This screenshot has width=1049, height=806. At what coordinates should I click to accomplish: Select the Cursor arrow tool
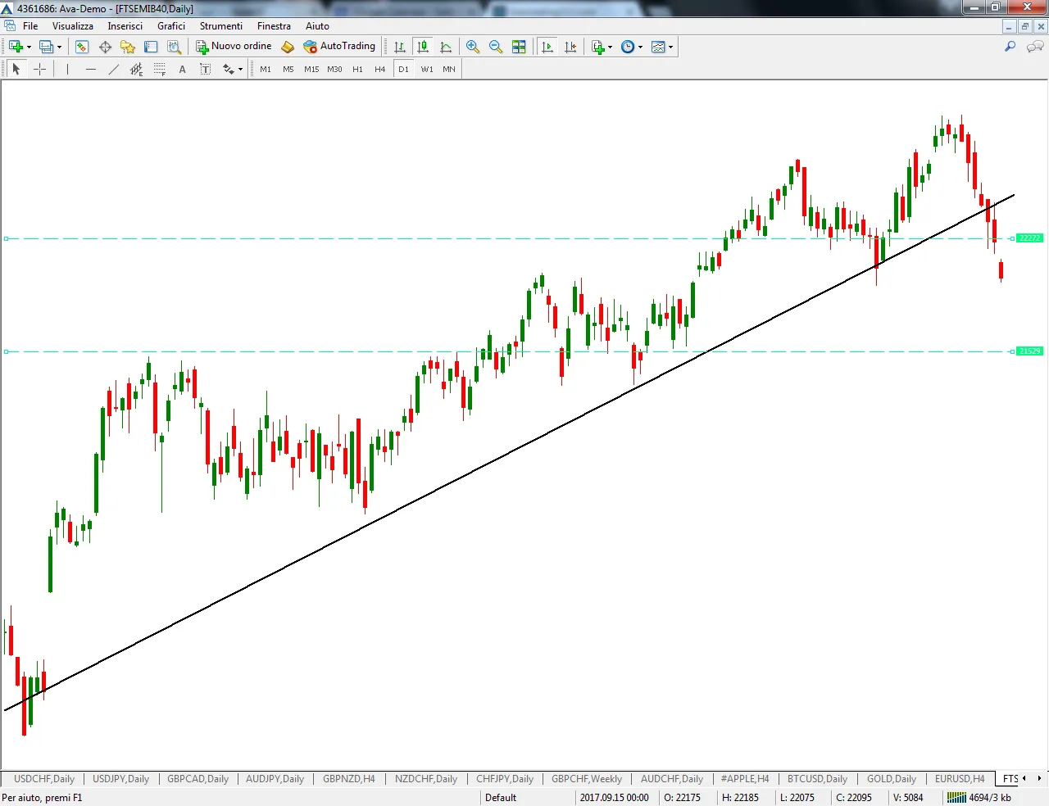click(16, 69)
